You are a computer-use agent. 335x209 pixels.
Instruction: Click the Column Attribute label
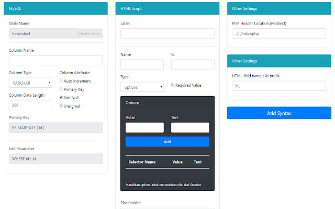[75, 73]
